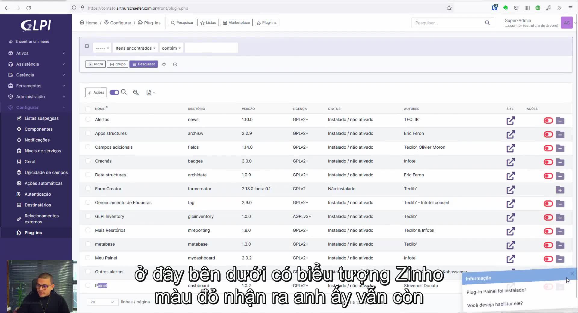Open the contém operator dropdown
This screenshot has height=313, width=578.
tap(171, 48)
